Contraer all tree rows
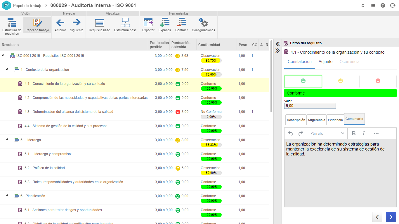The image size is (399, 224). tap(181, 25)
